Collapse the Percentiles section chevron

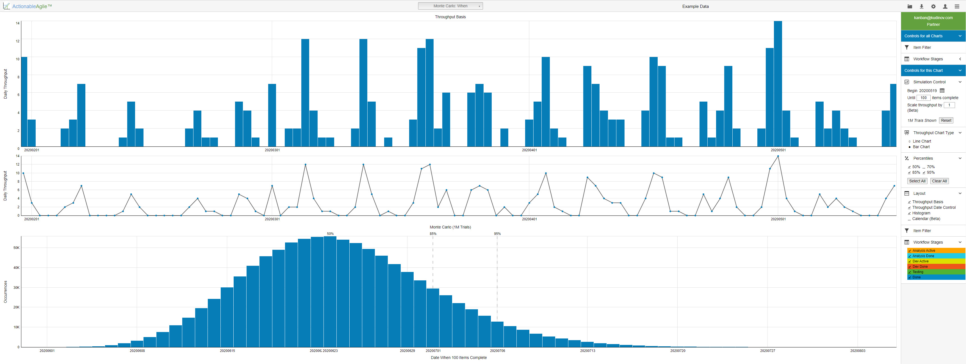point(960,158)
